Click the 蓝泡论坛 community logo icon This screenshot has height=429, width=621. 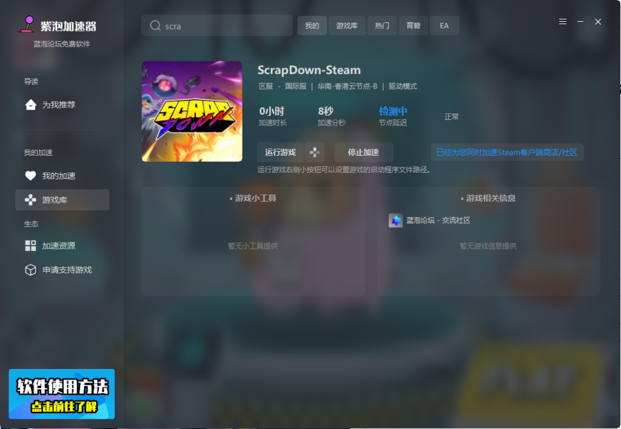coord(395,221)
